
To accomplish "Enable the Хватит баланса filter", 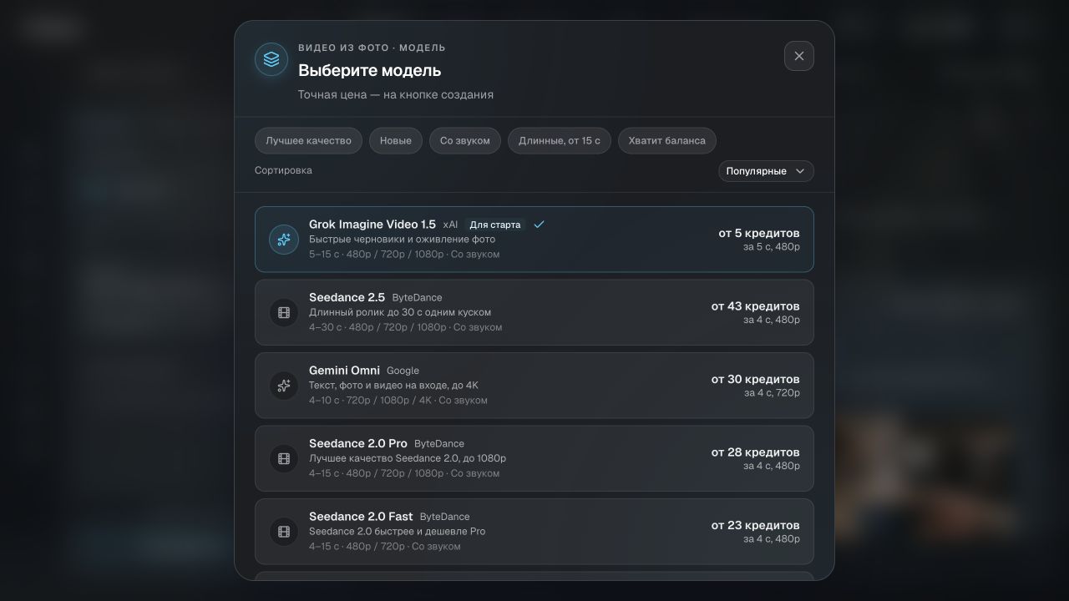I will pyautogui.click(x=667, y=140).
